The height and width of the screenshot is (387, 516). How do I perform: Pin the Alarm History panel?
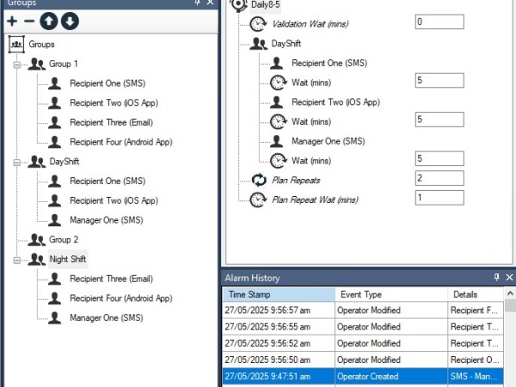496,277
